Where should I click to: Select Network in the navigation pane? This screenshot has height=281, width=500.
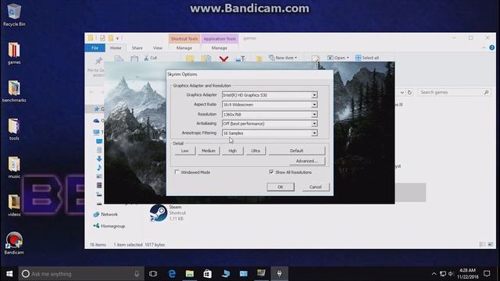pos(105,215)
